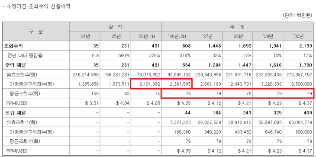
Task: Click the view count 216,214,986
Action: pyautogui.click(x=86, y=75)
